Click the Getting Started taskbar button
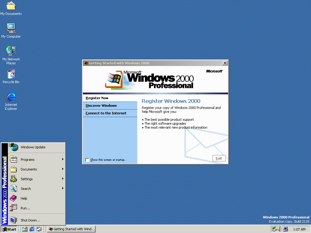311x233 pixels. (x=71, y=229)
